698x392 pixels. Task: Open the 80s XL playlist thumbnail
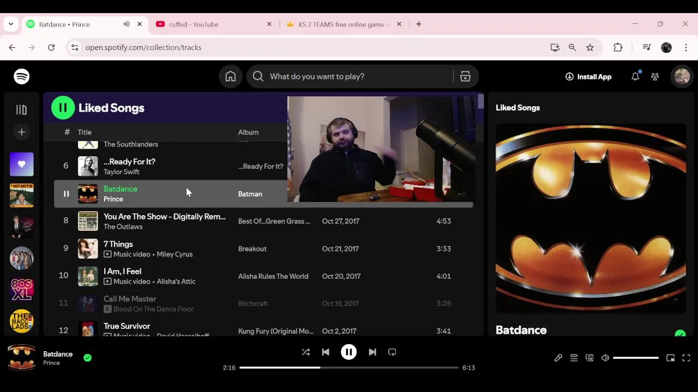point(22,290)
